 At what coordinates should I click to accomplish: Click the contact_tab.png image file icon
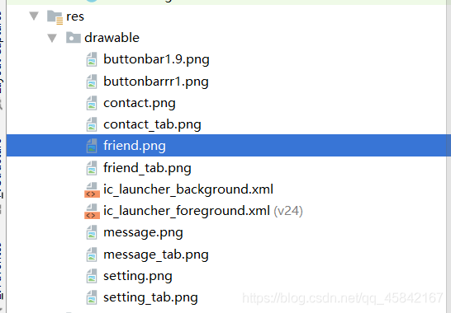coord(92,124)
